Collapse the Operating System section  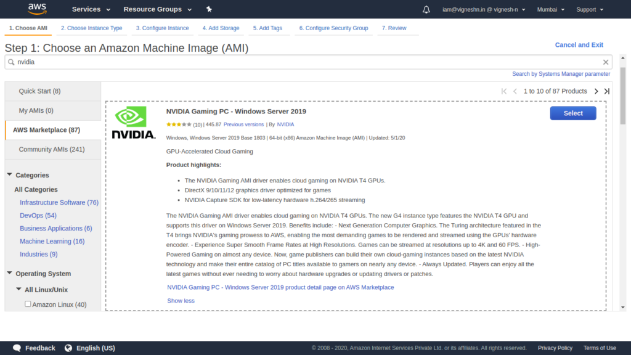coord(10,273)
